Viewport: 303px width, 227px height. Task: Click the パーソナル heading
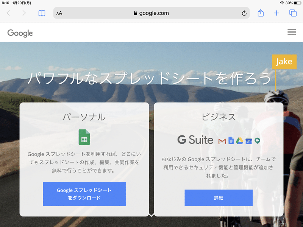click(84, 117)
